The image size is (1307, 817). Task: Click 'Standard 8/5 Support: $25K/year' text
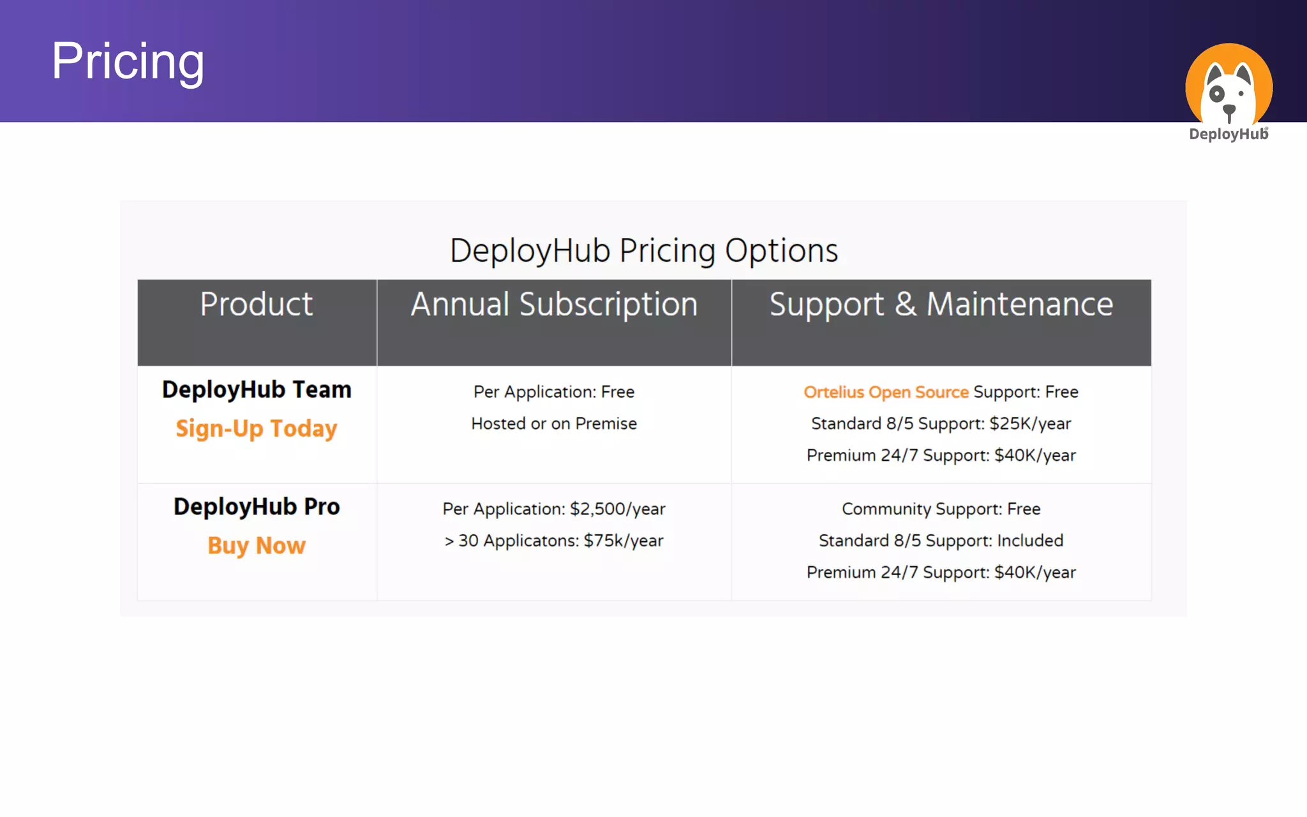click(941, 424)
